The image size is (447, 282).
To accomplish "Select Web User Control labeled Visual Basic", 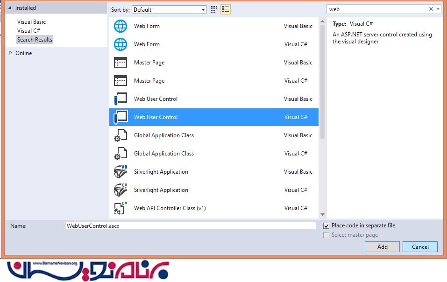I will point(214,99).
